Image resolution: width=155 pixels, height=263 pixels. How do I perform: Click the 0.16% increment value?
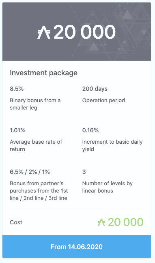(90, 130)
